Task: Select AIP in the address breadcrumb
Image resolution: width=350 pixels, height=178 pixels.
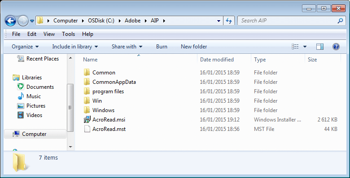Action: [x=155, y=21]
